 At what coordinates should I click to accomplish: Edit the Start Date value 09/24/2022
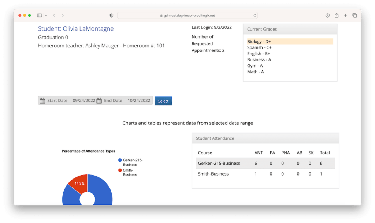(x=84, y=100)
